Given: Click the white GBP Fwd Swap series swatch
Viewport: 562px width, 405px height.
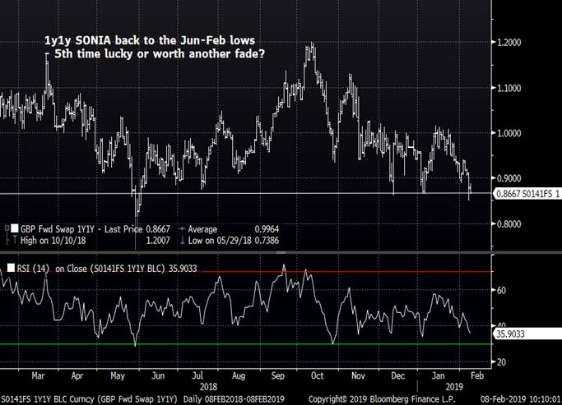Looking at the screenshot, I should [14, 228].
